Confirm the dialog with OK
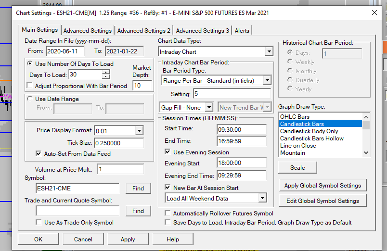Screen dimensions: 387x251 (x=38, y=239)
